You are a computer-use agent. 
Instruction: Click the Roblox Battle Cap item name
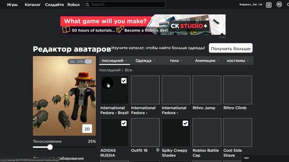(x=206, y=153)
